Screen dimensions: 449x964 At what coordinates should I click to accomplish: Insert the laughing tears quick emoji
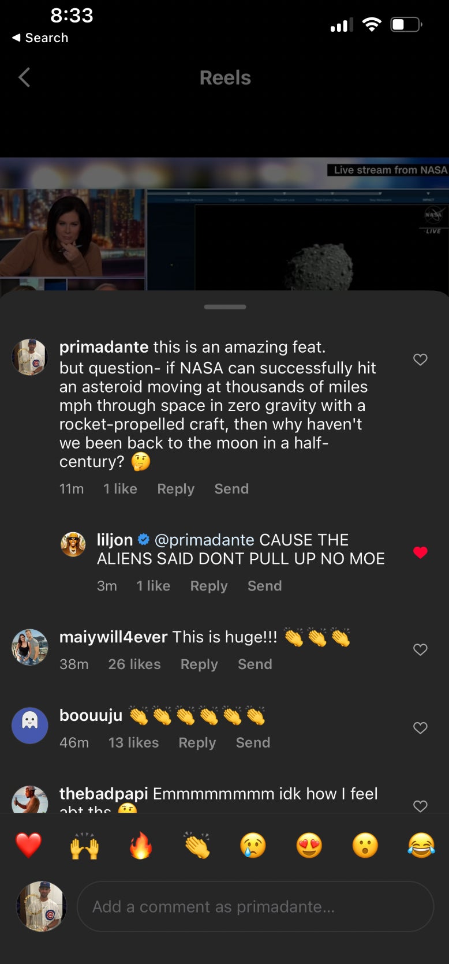tap(421, 846)
